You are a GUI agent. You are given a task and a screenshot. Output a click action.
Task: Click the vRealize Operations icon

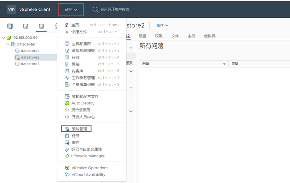click(x=67, y=168)
